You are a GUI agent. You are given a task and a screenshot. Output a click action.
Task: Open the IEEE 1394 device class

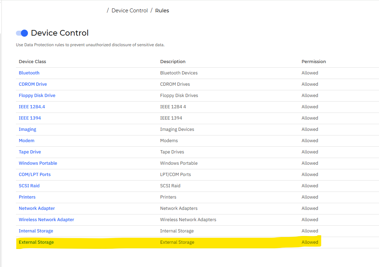pyautogui.click(x=30, y=118)
